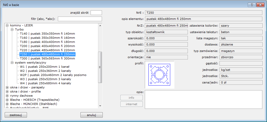Select T300 pustak 565x565mm fi 300mm
The image size is (267, 122).
point(47,58)
